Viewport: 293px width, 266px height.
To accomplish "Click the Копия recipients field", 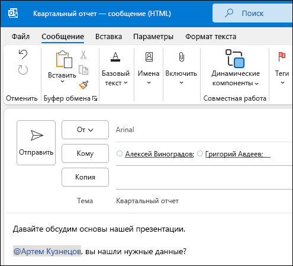I will coord(204,177).
